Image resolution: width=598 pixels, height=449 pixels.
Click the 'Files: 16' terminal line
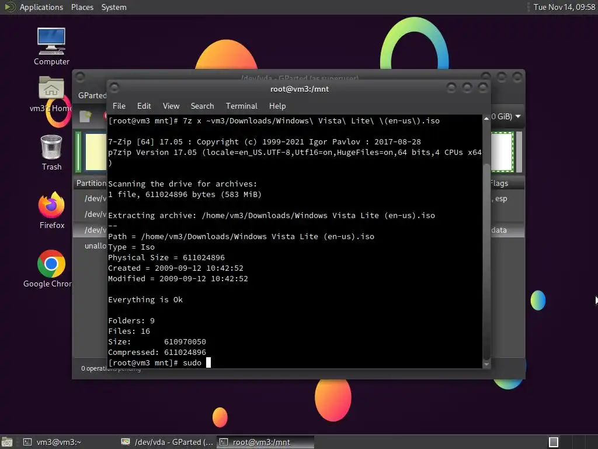(129, 331)
